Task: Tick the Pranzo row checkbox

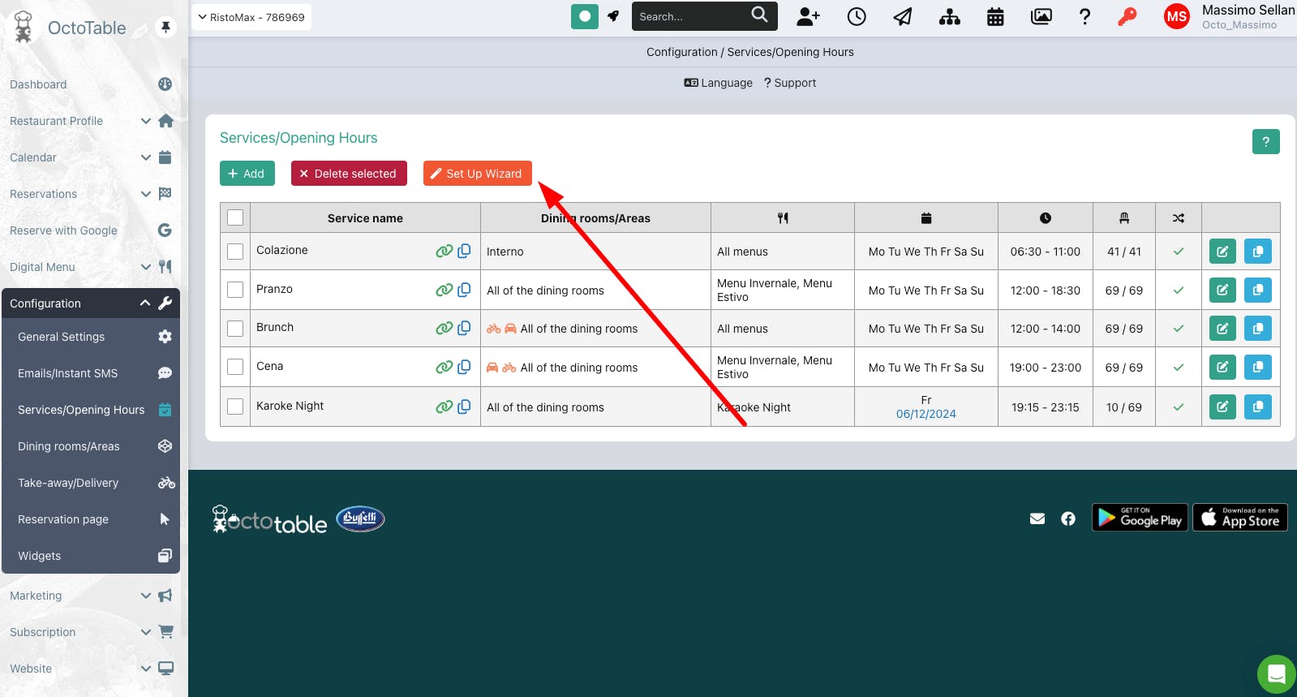Action: tap(235, 290)
